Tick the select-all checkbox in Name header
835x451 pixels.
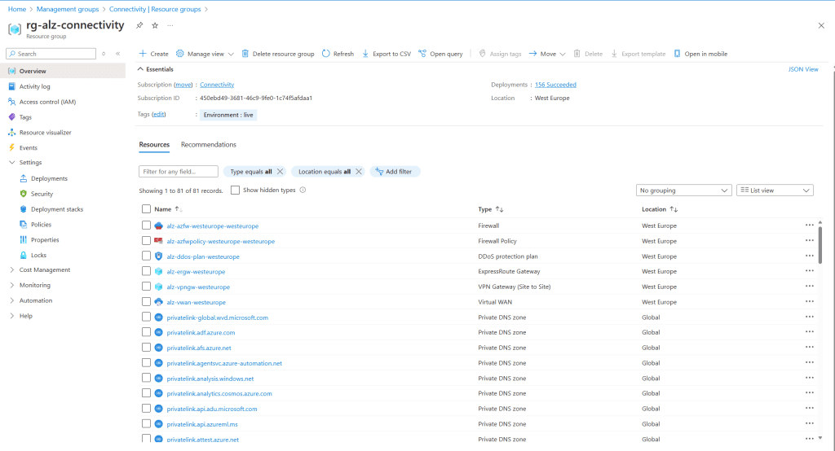point(146,209)
